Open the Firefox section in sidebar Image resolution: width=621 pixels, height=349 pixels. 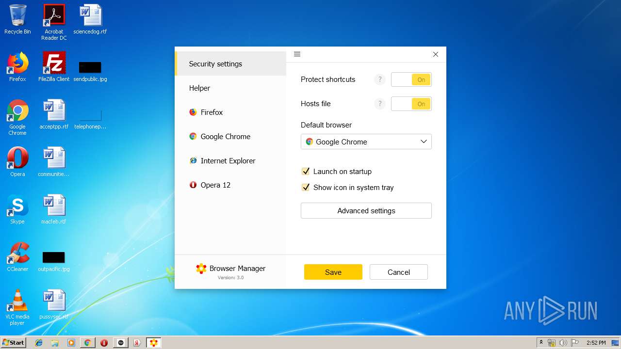click(230, 112)
